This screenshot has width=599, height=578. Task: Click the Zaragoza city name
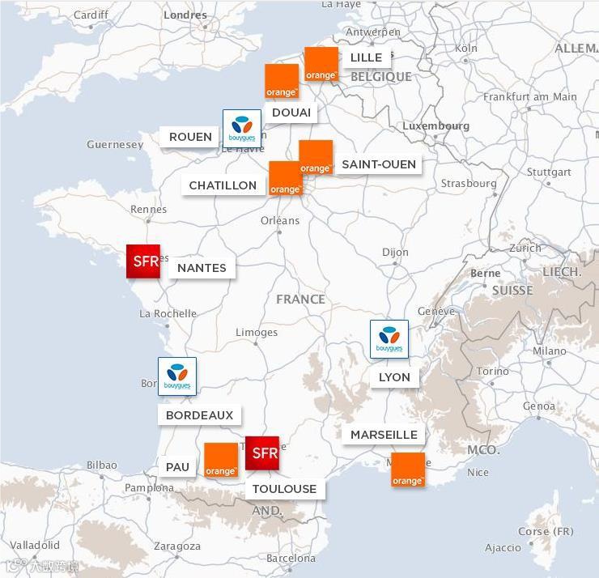click(x=177, y=546)
